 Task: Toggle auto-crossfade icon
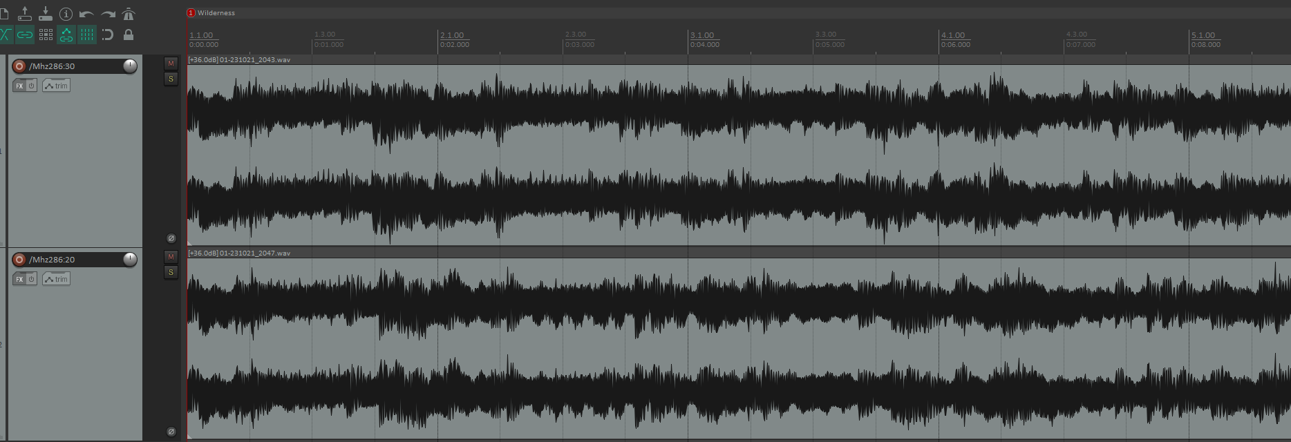tap(6, 35)
